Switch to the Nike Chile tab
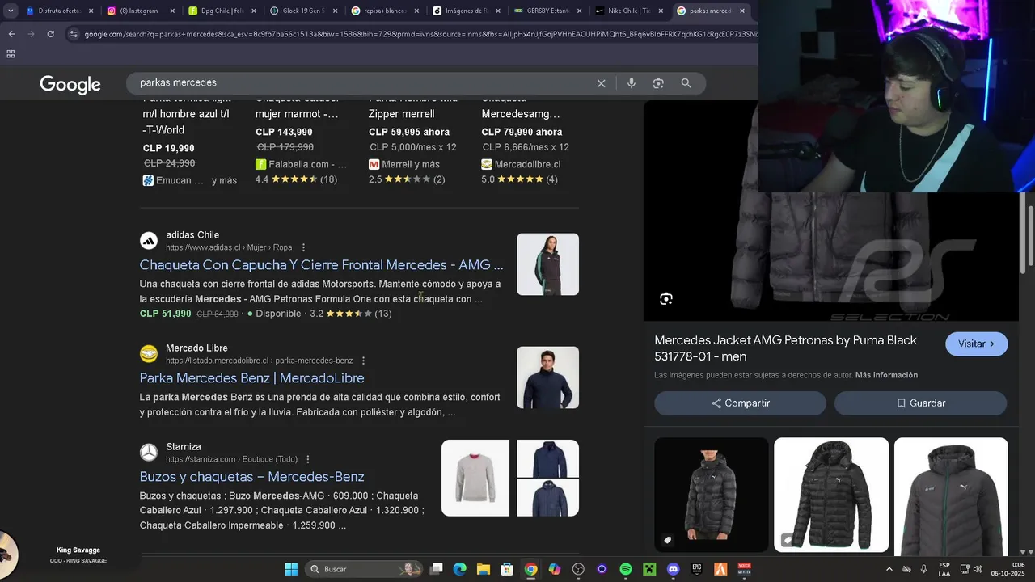 coord(627,11)
